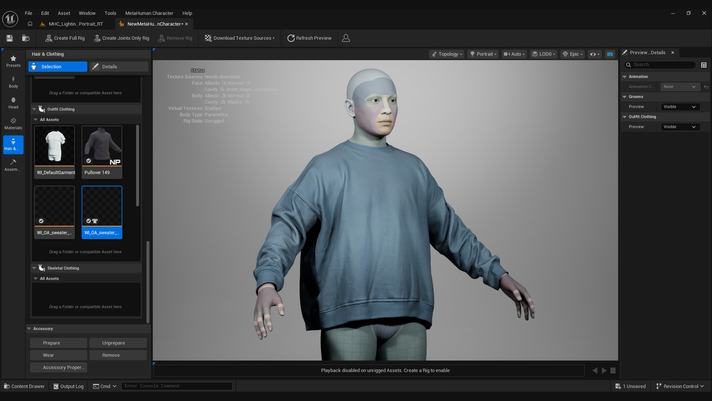Change Grooms Preview visibility dropdown
712x401 pixels.
tap(680, 107)
